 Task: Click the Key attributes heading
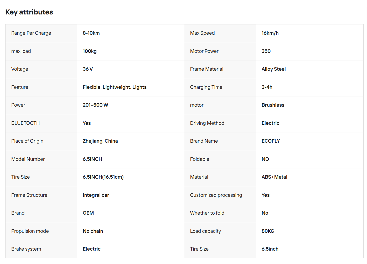[29, 12]
